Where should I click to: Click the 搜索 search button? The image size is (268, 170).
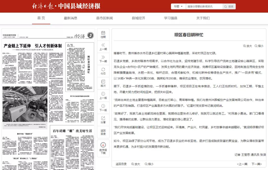click(x=229, y=7)
